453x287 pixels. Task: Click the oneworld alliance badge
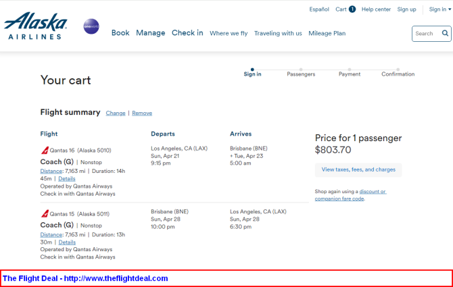point(91,26)
